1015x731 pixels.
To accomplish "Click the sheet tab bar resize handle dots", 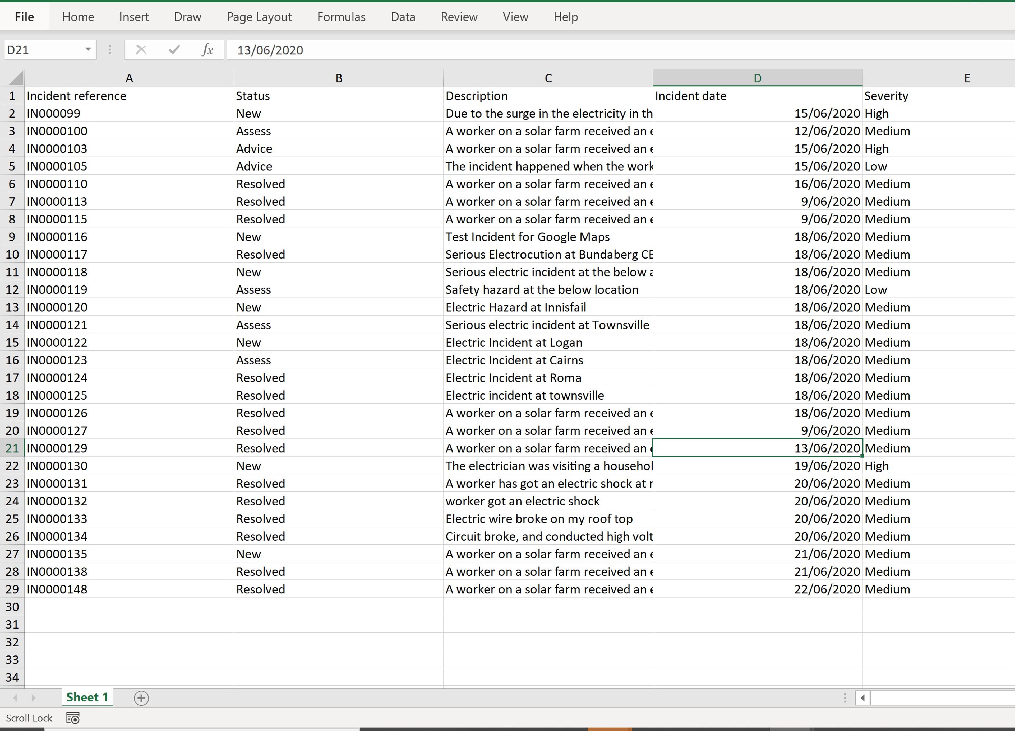I will point(845,698).
